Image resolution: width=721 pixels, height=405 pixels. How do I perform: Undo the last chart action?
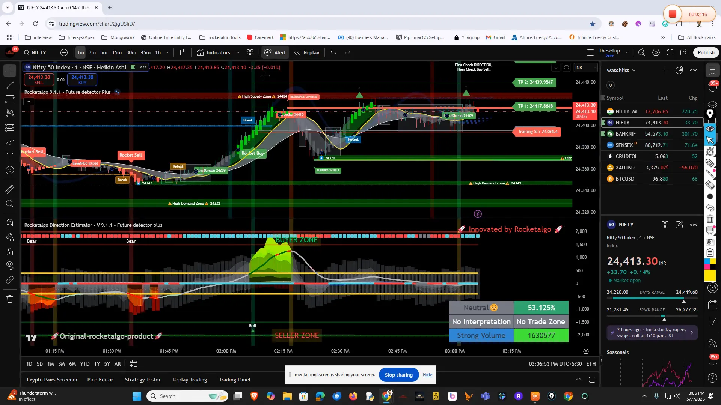click(333, 52)
